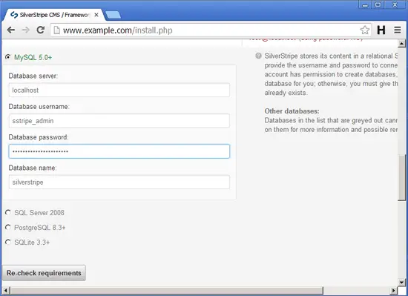Image resolution: width=408 pixels, height=296 pixels.
Task: Select the MySQL 5.0+ radio button
Action: (8, 56)
